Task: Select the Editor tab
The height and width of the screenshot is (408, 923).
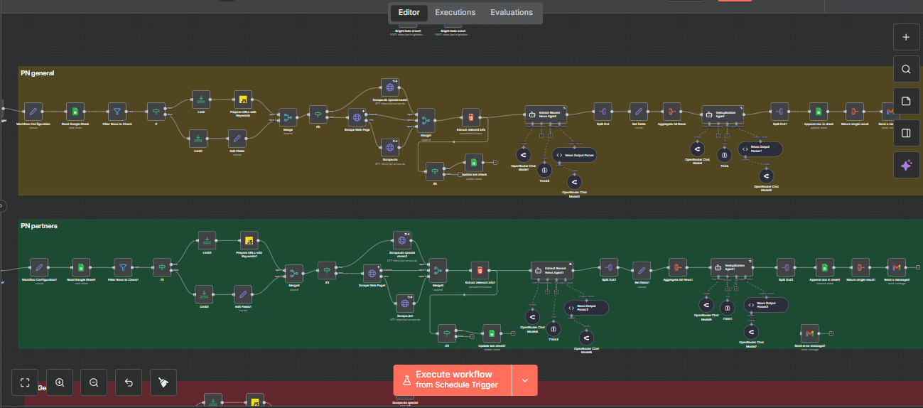Action: coord(409,13)
